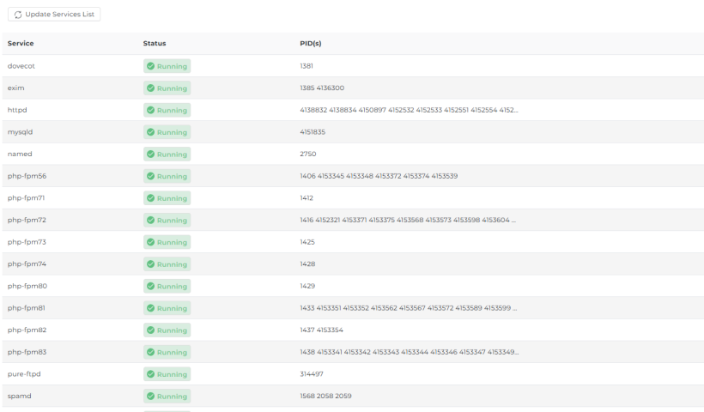The image size is (704, 412).
Task: Click the truncated PID list for php-fpm72
Action: tap(408, 220)
